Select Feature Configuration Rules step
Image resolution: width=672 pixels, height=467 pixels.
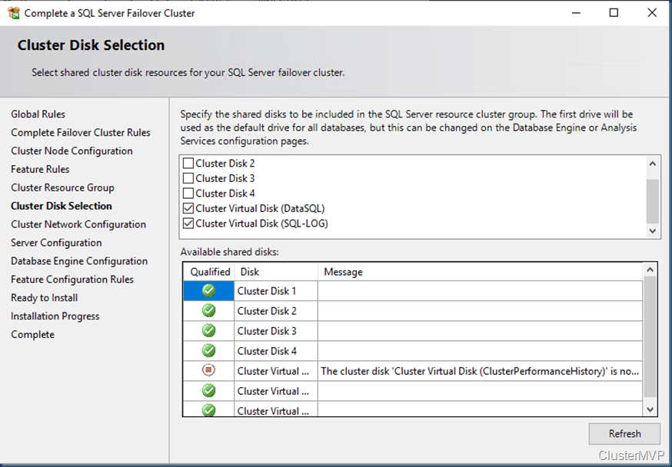(72, 280)
